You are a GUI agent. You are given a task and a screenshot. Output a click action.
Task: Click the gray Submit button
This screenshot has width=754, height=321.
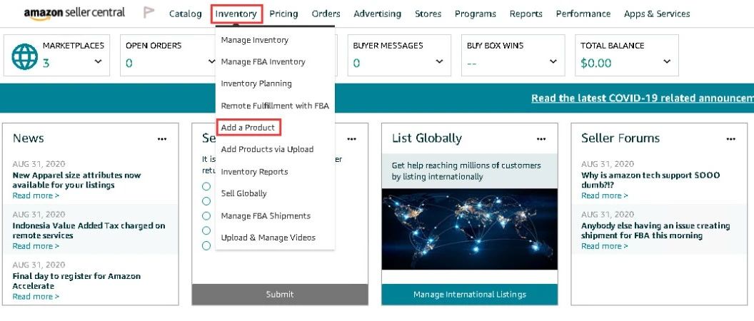point(280,294)
